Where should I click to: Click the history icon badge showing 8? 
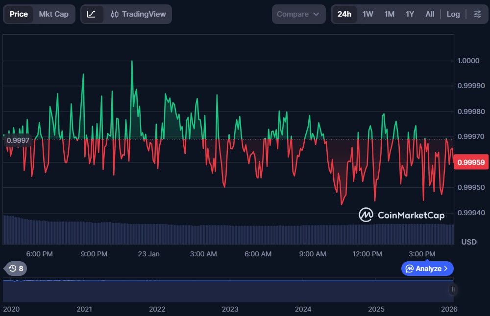tap(16, 269)
